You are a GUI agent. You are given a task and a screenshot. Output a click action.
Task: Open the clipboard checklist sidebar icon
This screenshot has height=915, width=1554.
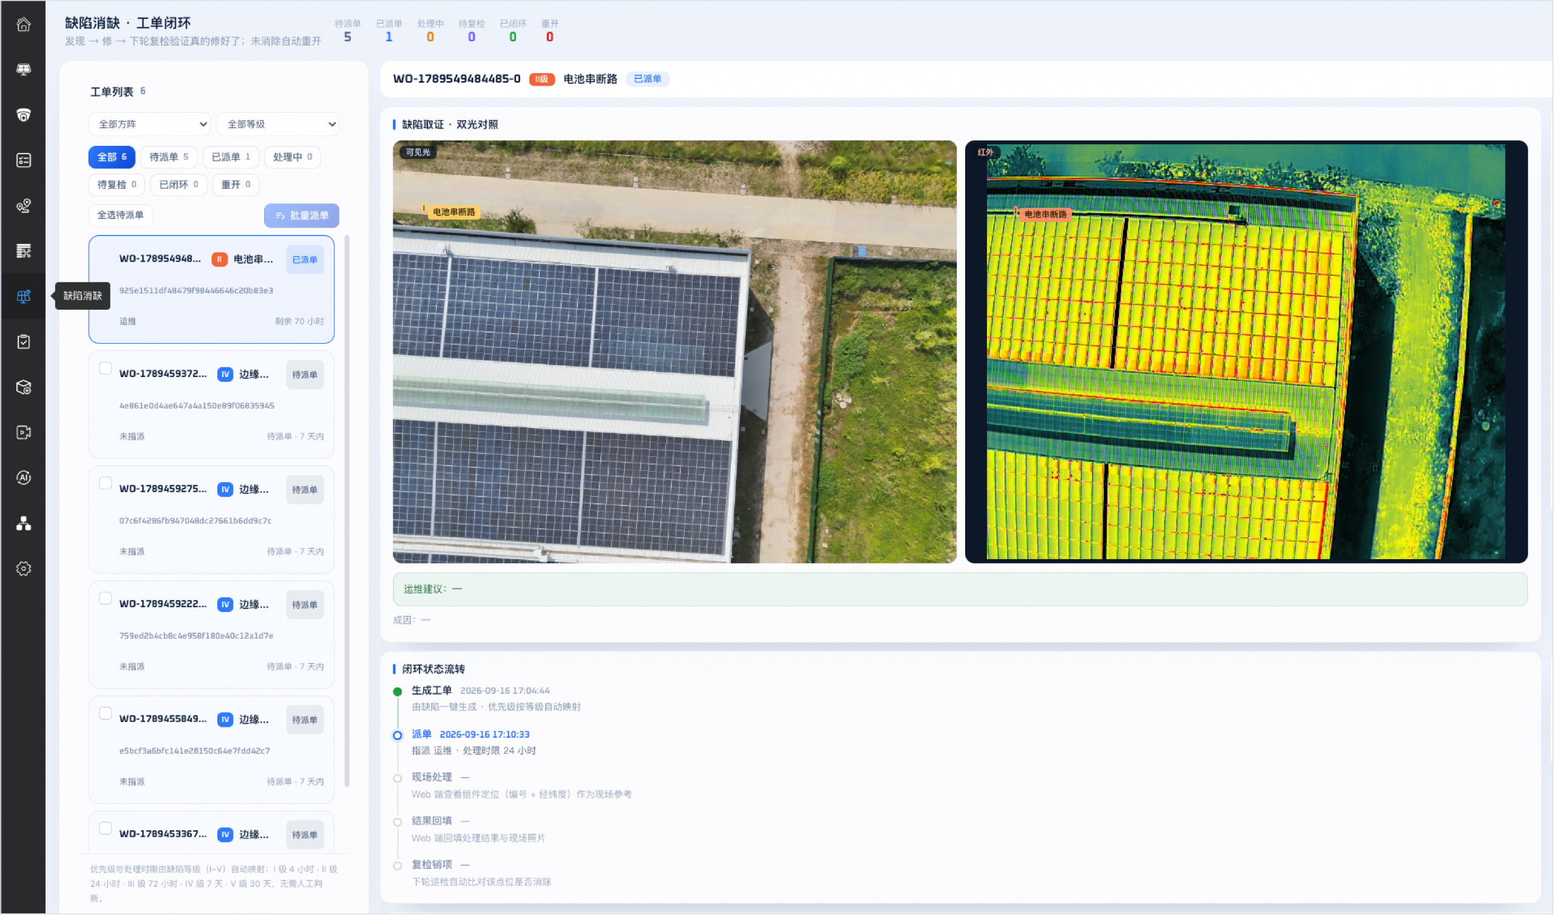coord(24,342)
